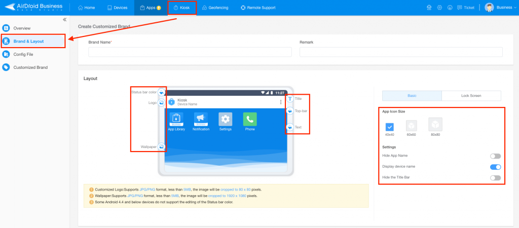This screenshot has height=228, width=519.
Task: Click the Brand Name input field
Action: click(x=190, y=52)
